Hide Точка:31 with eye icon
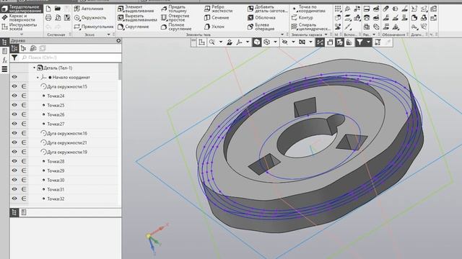 14,189
